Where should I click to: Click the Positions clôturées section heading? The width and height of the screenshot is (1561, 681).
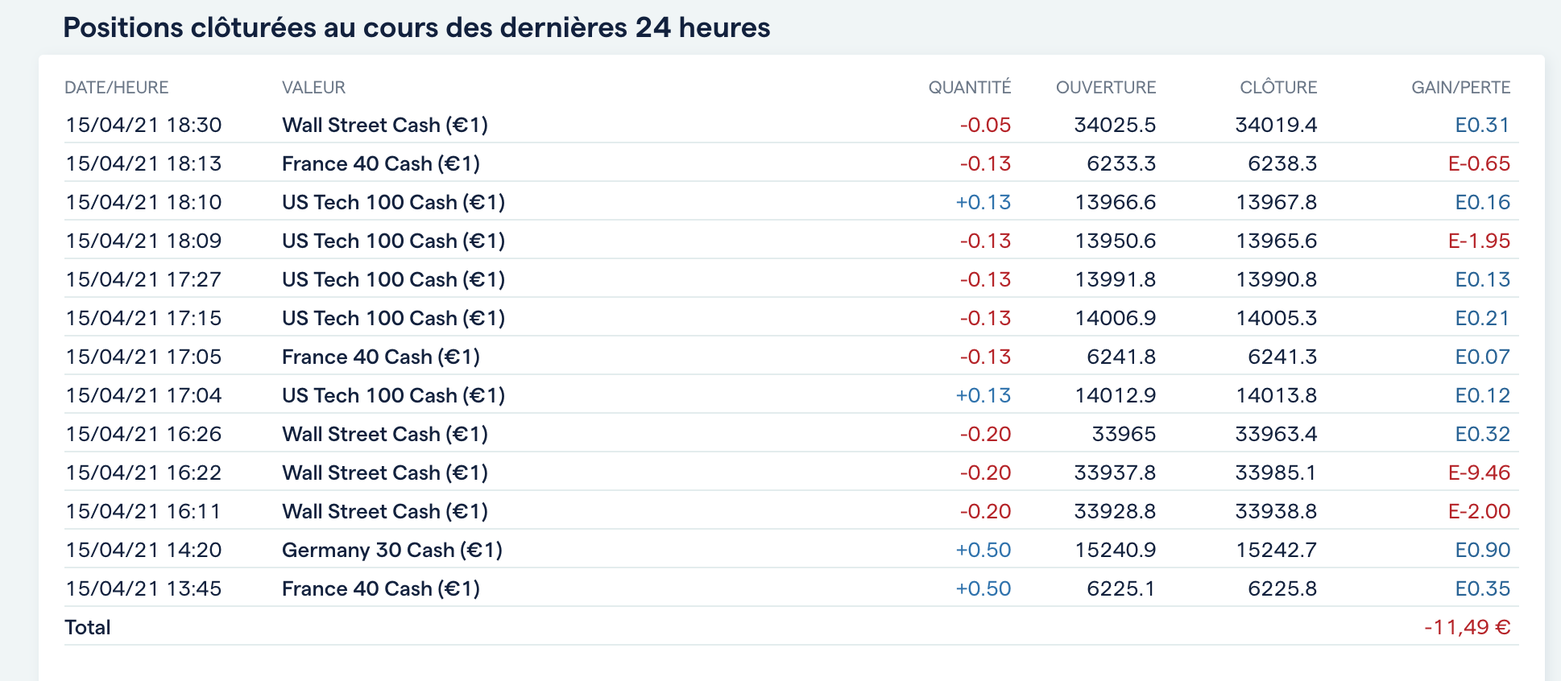(416, 28)
